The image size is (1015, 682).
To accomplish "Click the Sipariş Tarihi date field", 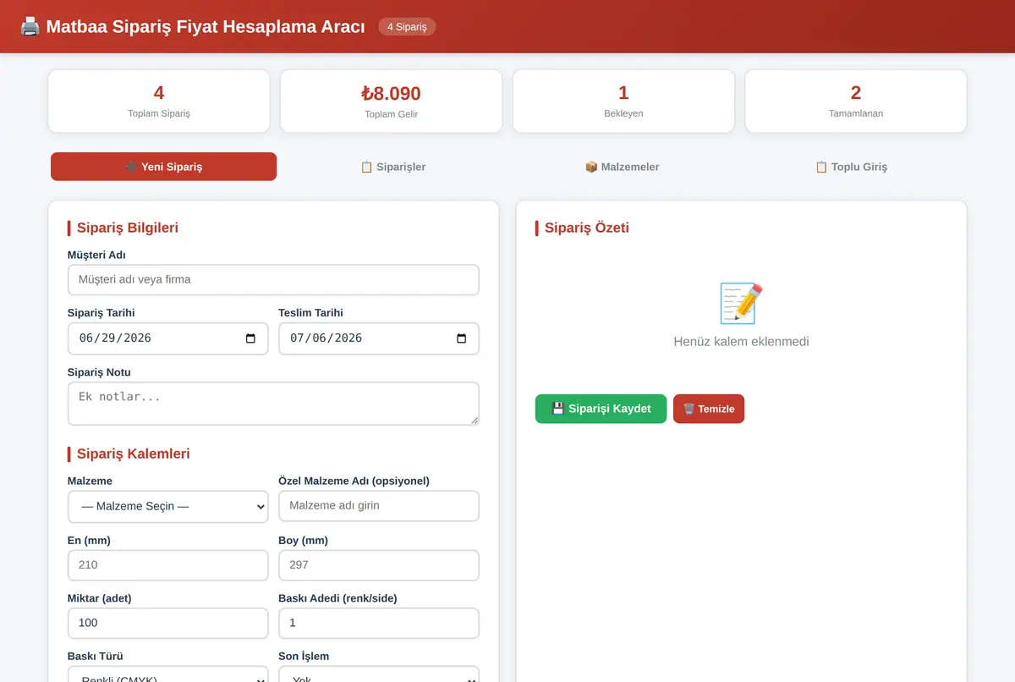I will tap(167, 338).
